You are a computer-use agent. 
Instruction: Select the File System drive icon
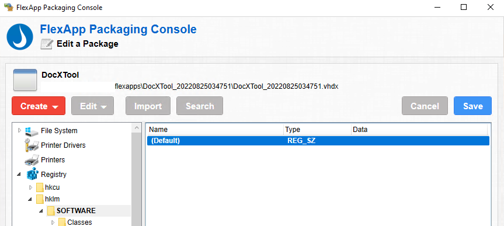[32, 131]
